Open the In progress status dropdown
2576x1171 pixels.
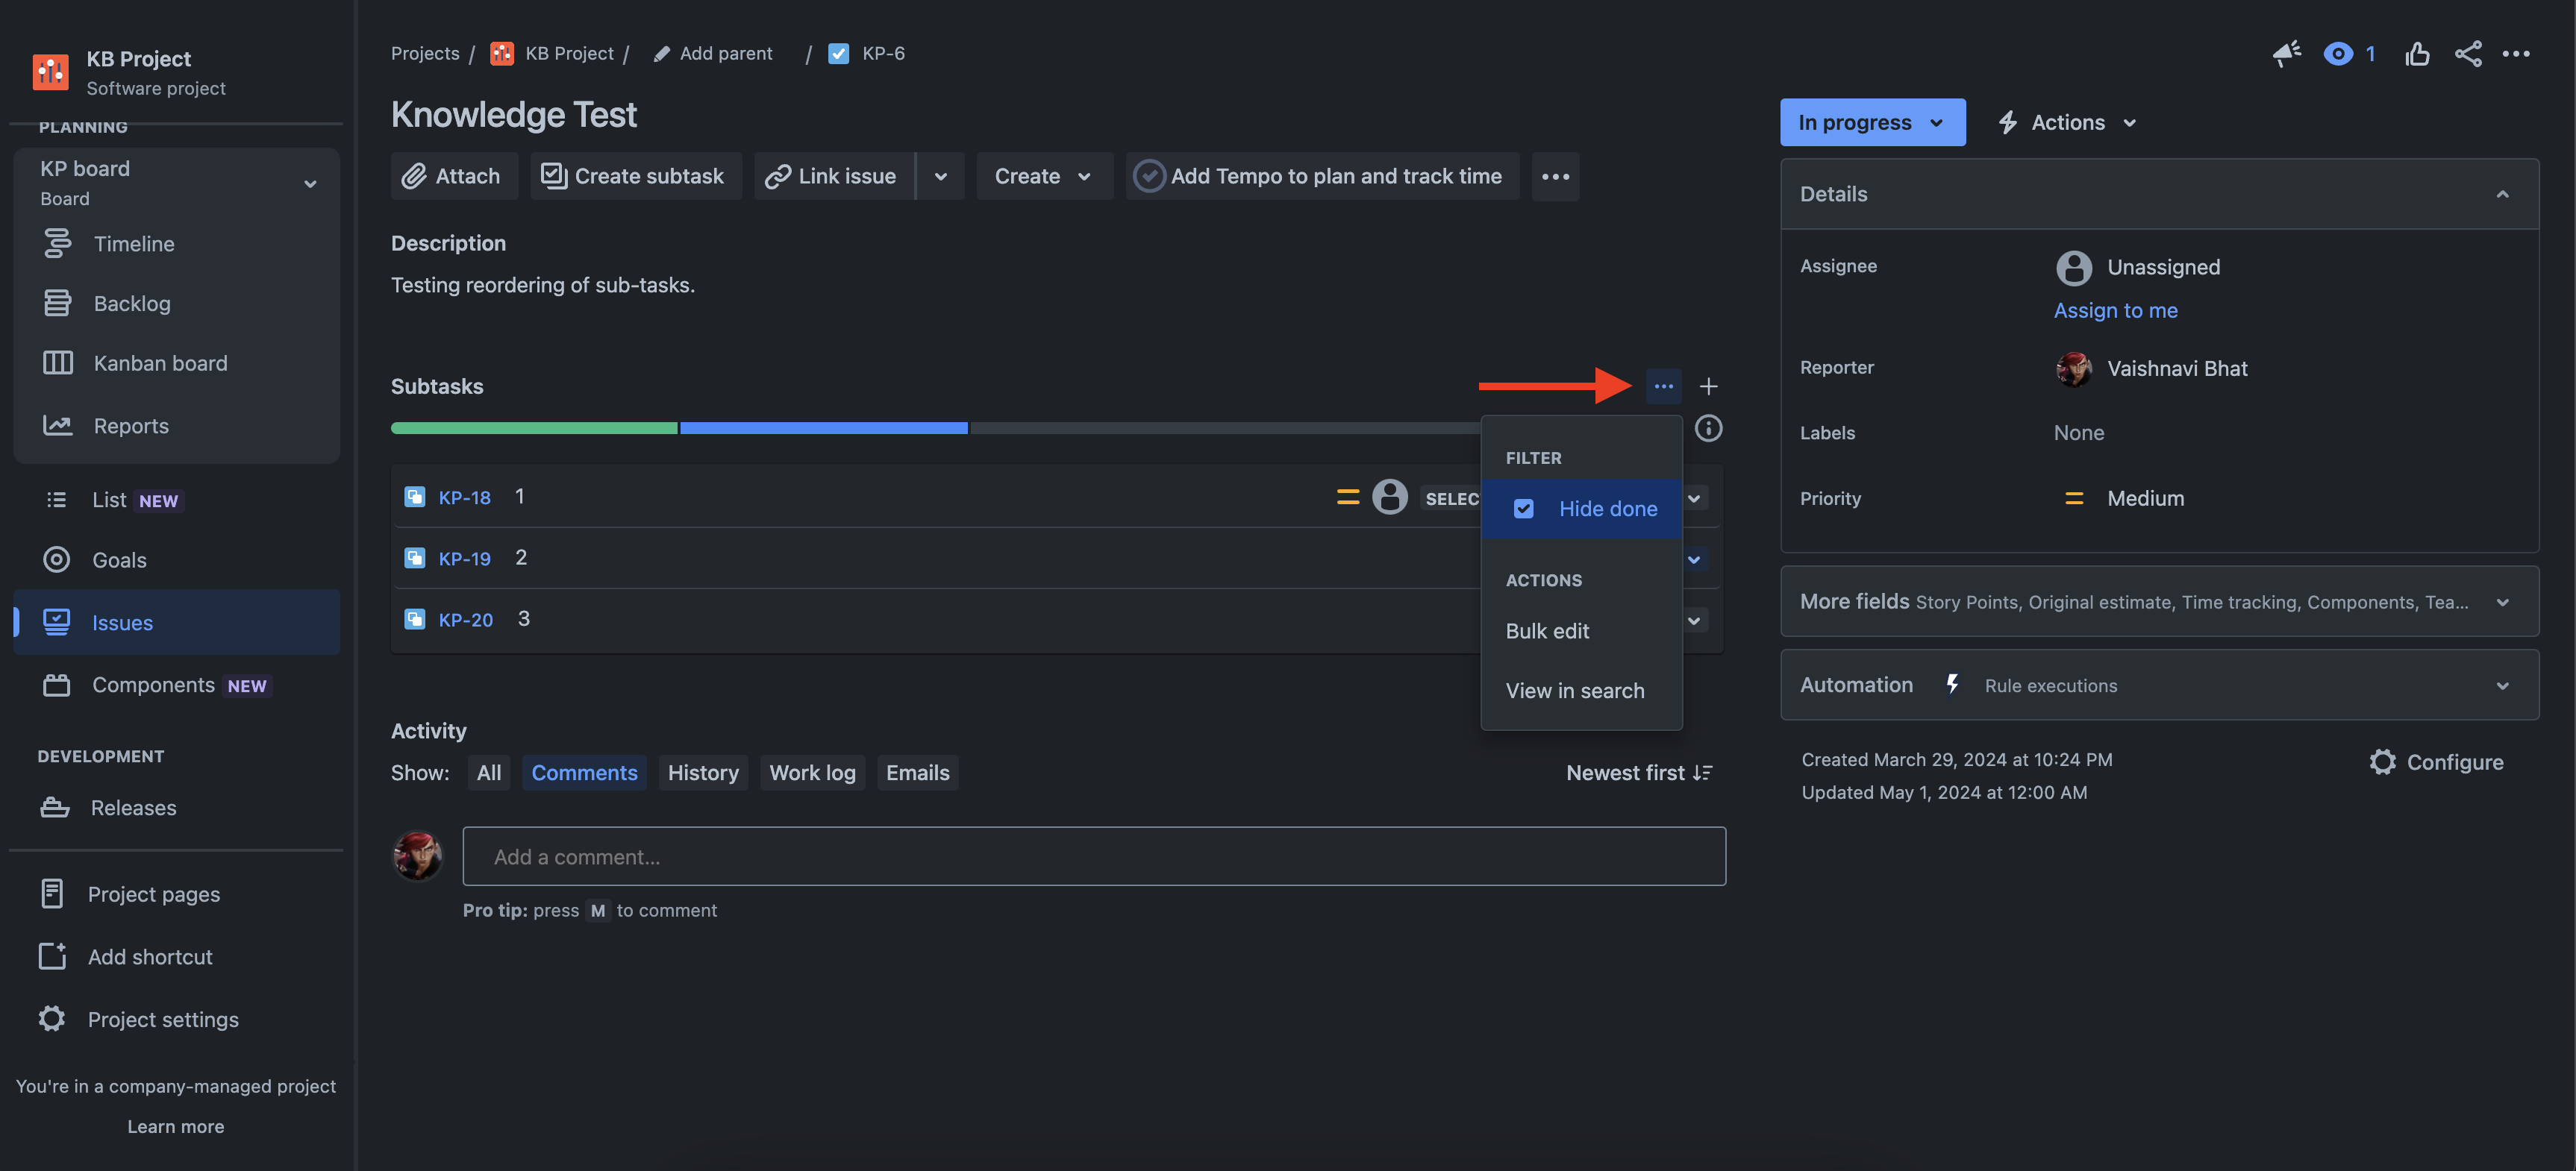tap(1871, 122)
